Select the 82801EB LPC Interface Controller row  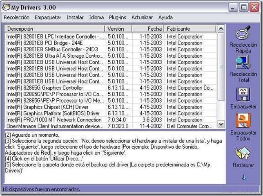click(x=111, y=36)
